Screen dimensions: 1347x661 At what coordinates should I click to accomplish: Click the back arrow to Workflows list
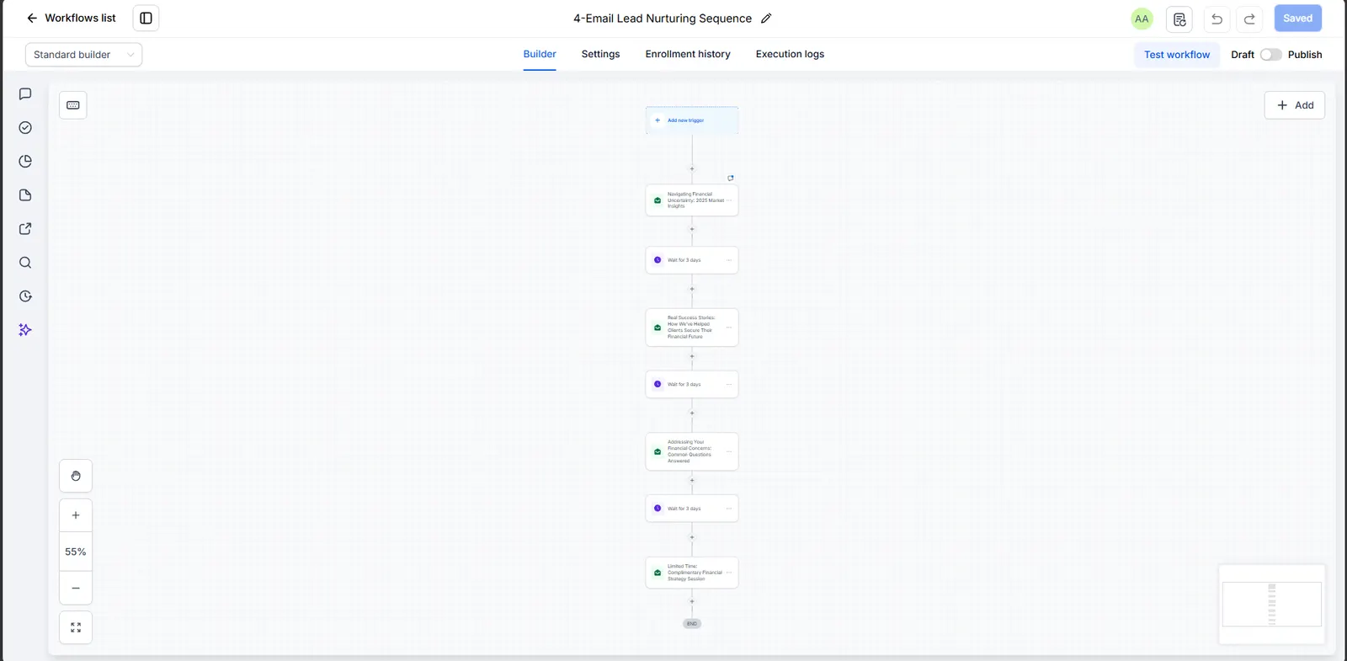coord(32,18)
